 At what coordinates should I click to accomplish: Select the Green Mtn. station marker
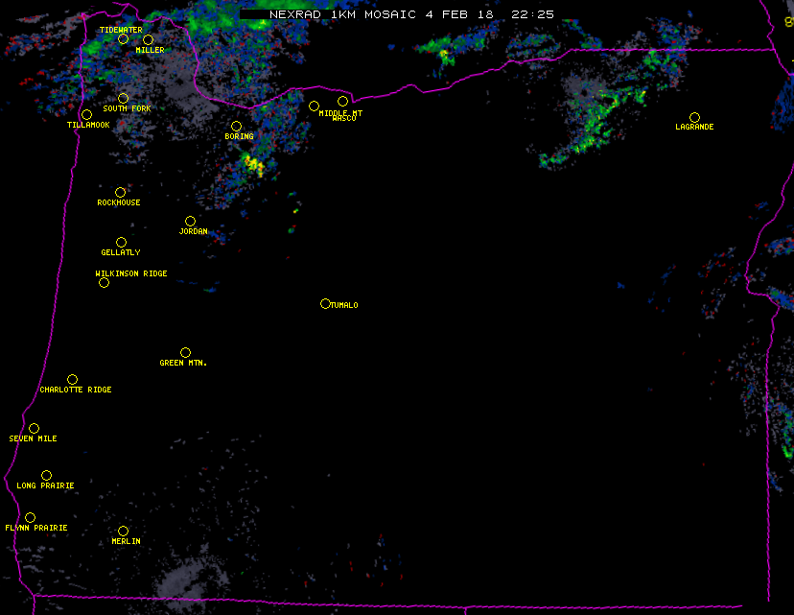coord(185,352)
